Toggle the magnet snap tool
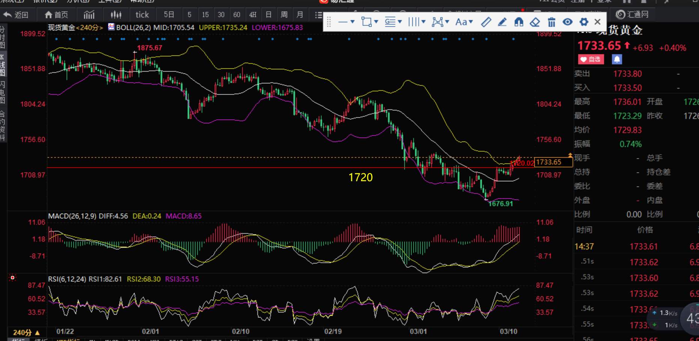Image resolution: width=699 pixels, height=341 pixels. point(519,22)
